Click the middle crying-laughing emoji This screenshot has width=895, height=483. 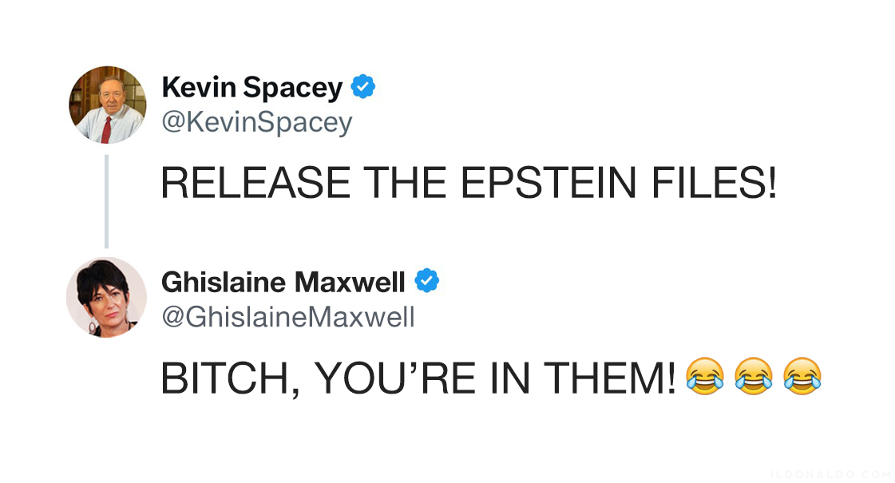[754, 376]
